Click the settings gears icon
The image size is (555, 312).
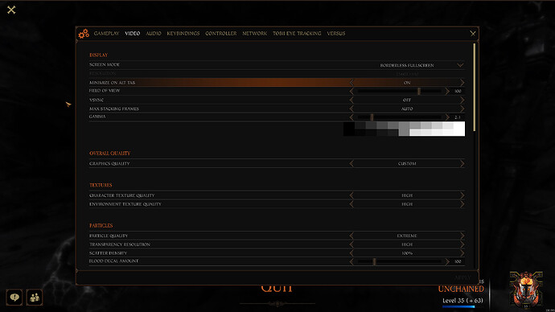coord(84,34)
